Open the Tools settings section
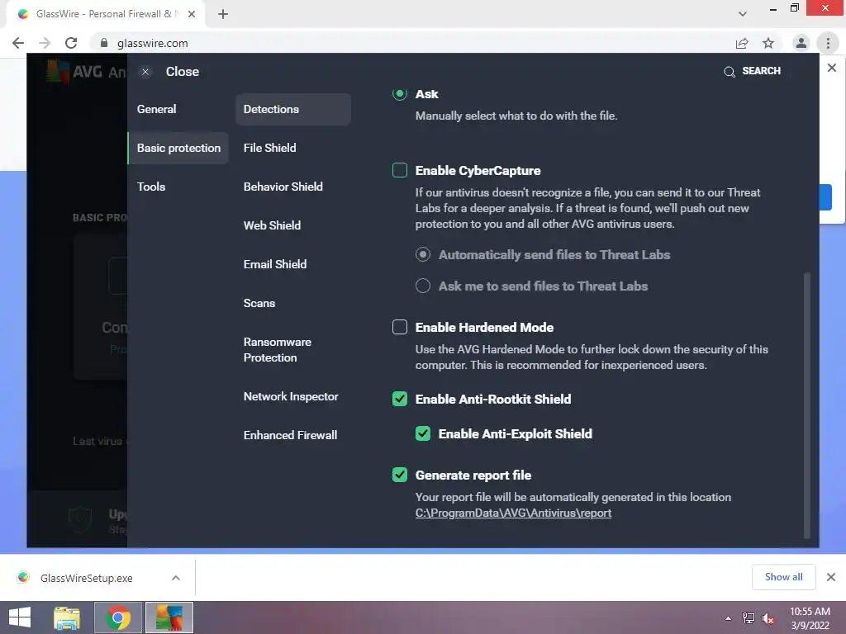This screenshot has width=846, height=634. (x=151, y=187)
